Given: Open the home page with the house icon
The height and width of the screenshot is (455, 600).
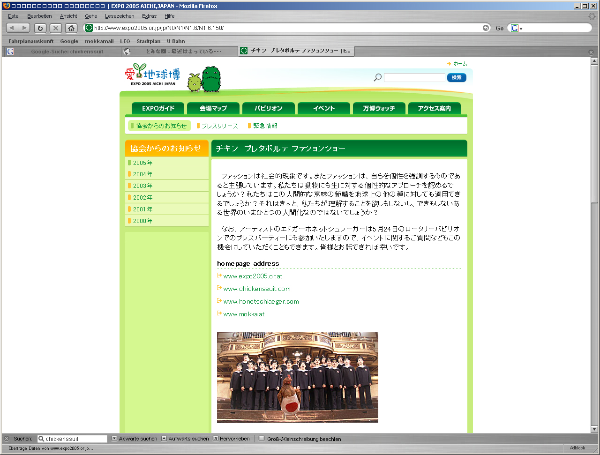Looking at the screenshot, I should click(x=71, y=28).
